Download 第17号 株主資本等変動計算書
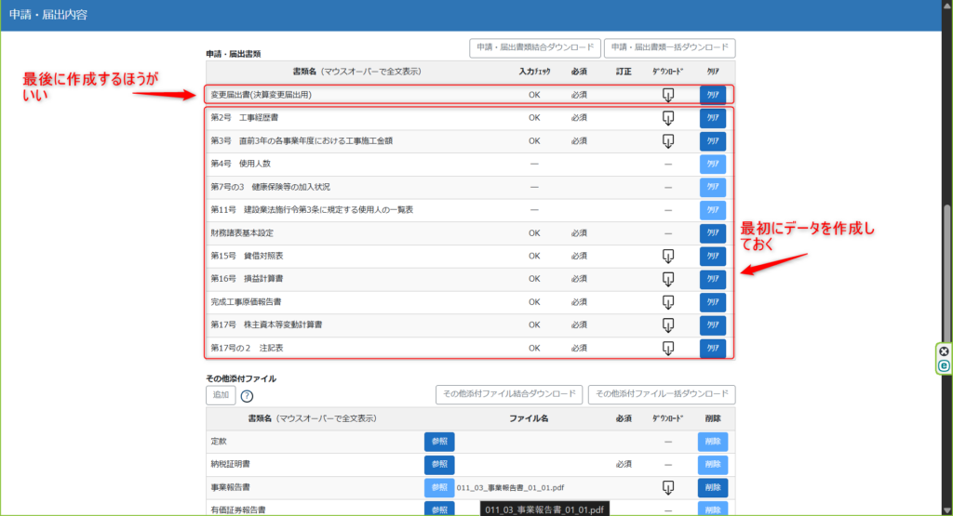This screenshot has height=516, width=953. coord(667,325)
